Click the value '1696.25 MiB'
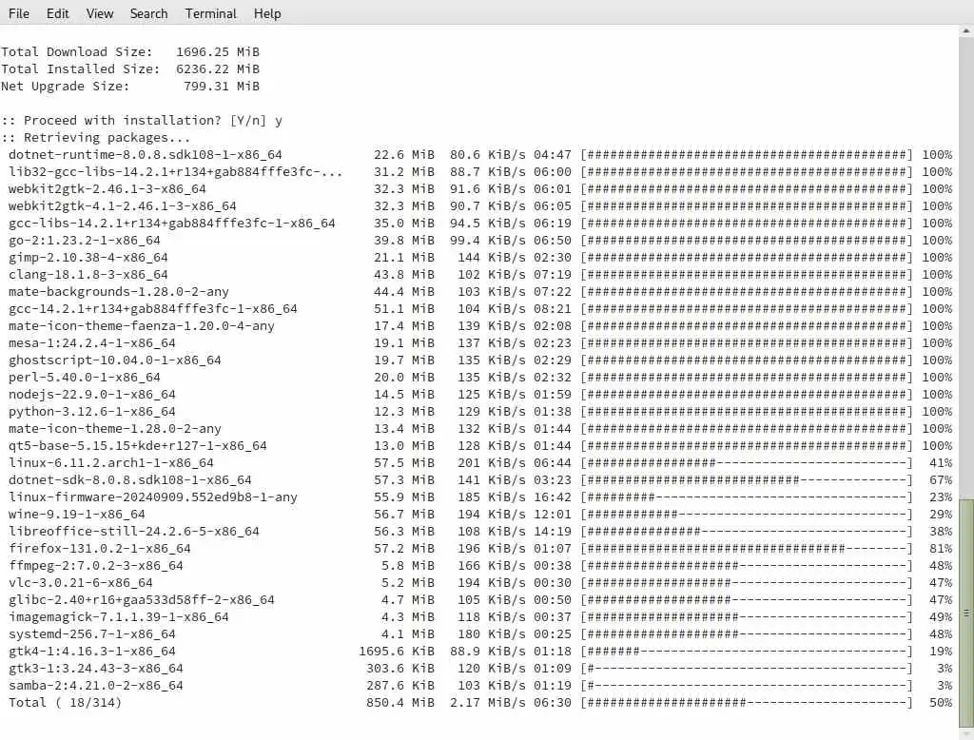This screenshot has width=974, height=740. point(218,51)
